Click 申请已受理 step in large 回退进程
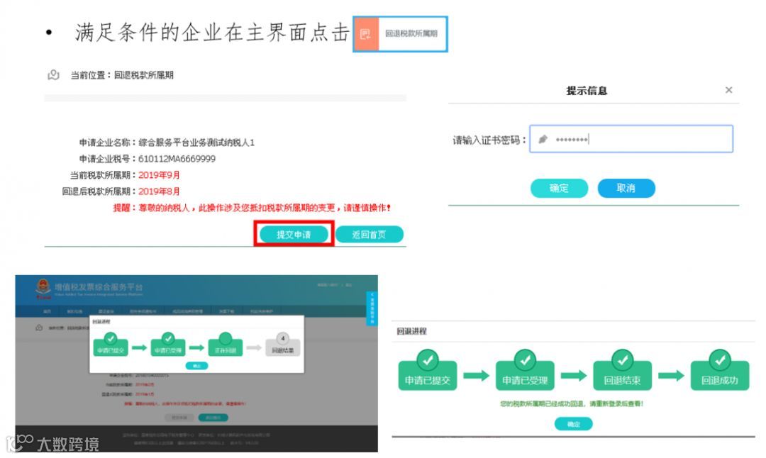The height and width of the screenshot is (458, 766). [x=525, y=371]
